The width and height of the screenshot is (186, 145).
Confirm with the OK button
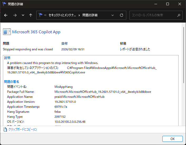coord(173,139)
